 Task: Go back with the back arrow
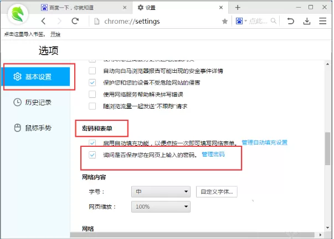tap(43, 21)
